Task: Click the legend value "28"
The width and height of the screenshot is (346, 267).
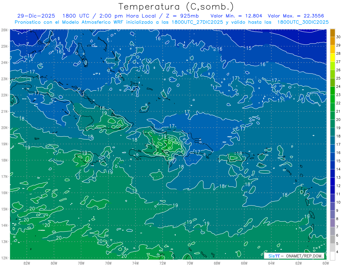Action: [339, 53]
